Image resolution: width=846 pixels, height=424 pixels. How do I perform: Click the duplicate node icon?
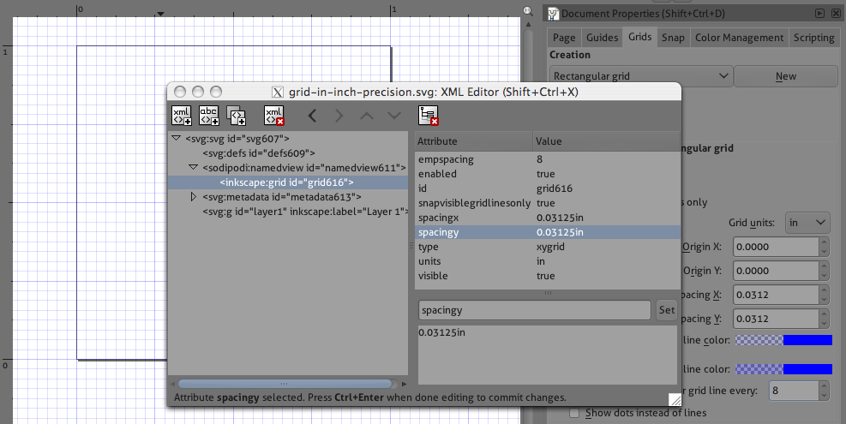[236, 116]
